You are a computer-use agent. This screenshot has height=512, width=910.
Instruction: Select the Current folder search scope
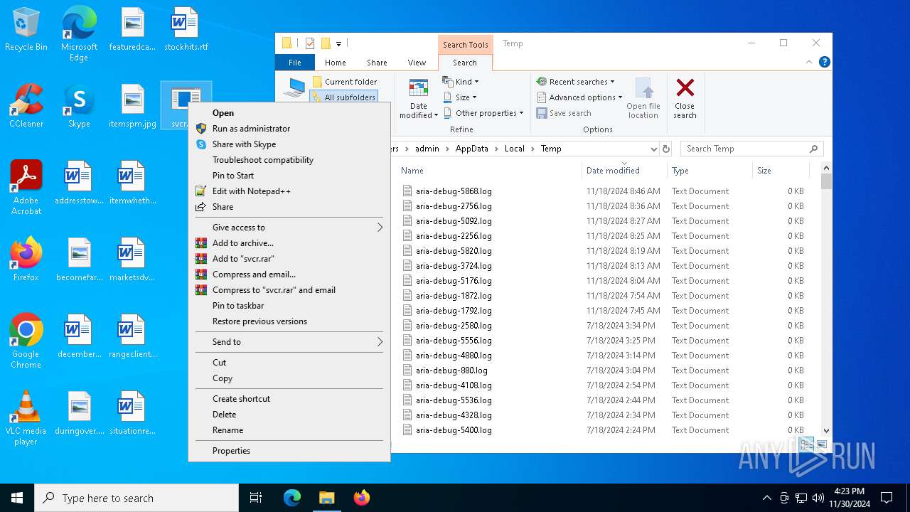345,82
